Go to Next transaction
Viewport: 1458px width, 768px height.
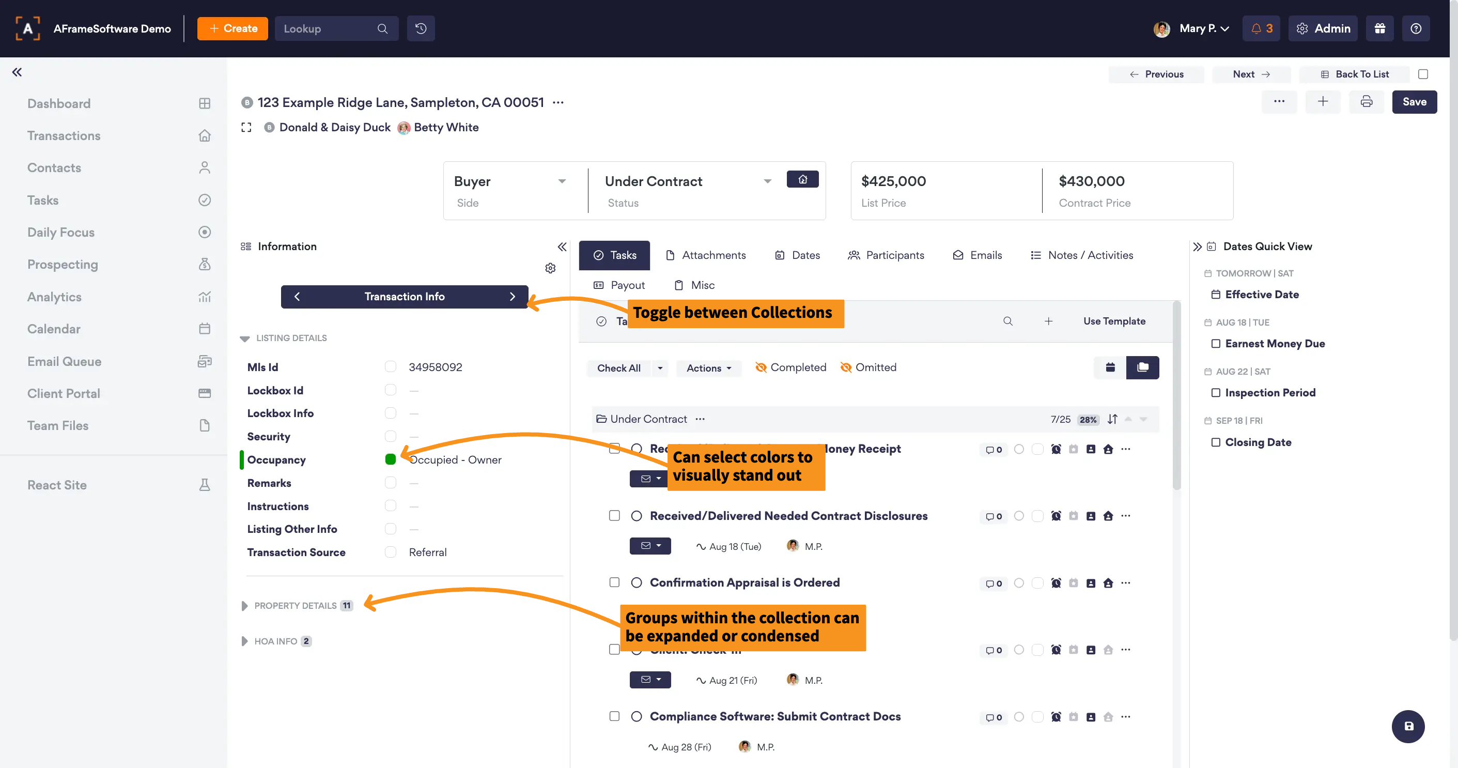point(1251,74)
